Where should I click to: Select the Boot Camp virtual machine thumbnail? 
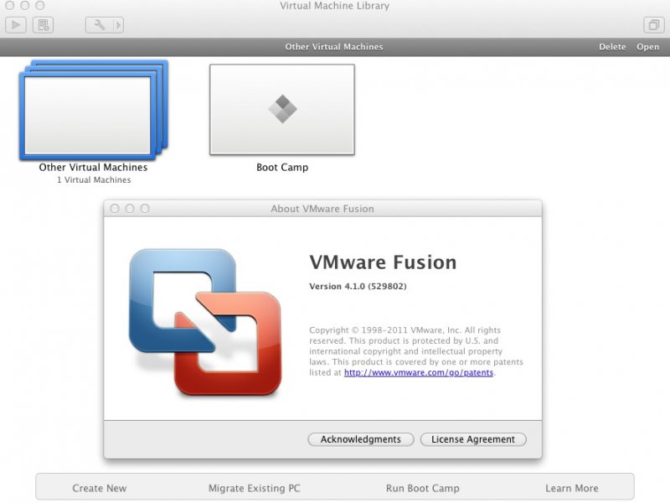(x=282, y=110)
